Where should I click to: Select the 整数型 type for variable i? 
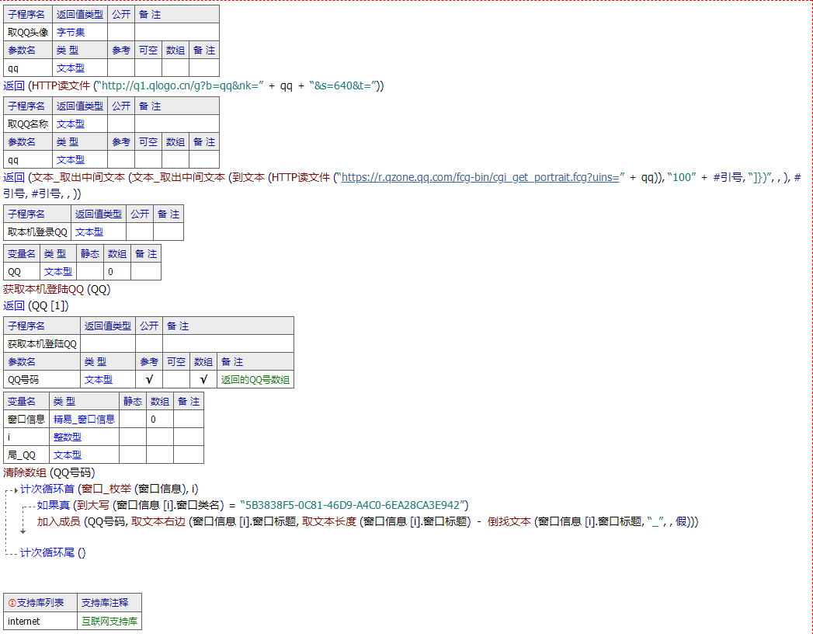click(x=68, y=437)
